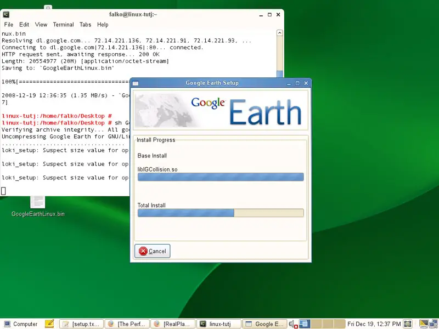The image size is (439, 329).
Task: Click the terminal line starting 'Resolving dl.google.com'
Action: tap(126, 41)
